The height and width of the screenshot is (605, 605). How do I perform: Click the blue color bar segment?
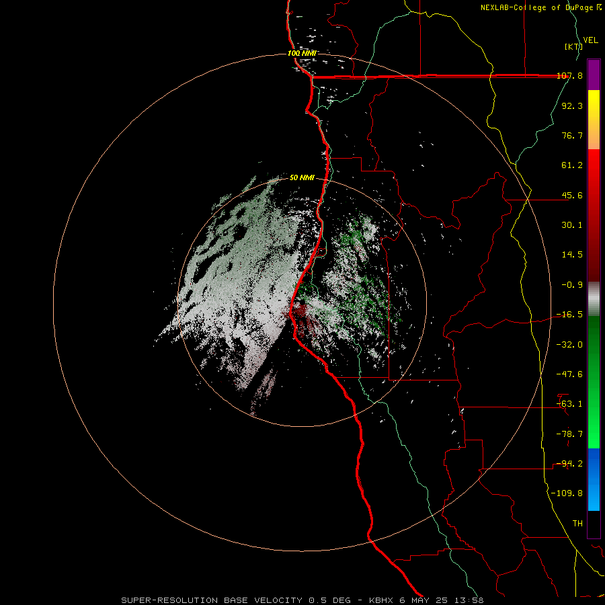point(594,479)
